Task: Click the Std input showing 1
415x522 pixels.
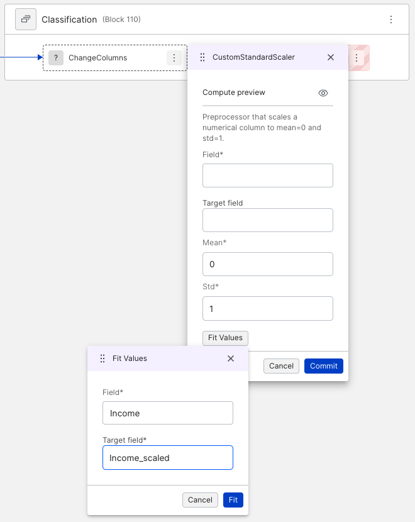Action: [268, 309]
